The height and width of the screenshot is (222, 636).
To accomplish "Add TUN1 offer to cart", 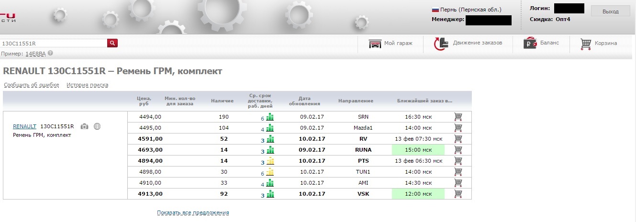I will point(458,172).
